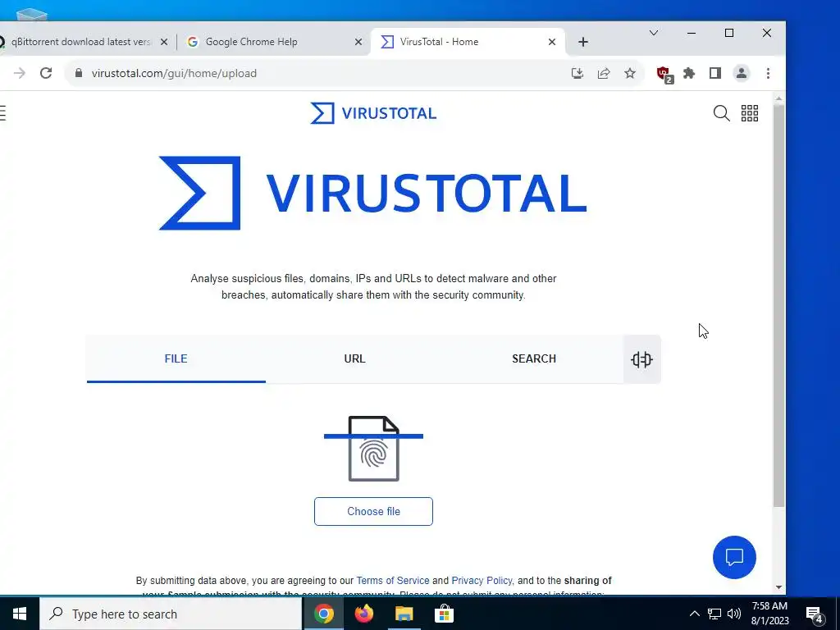
Task: Close the qBittorrent download tab
Action: coord(164,42)
